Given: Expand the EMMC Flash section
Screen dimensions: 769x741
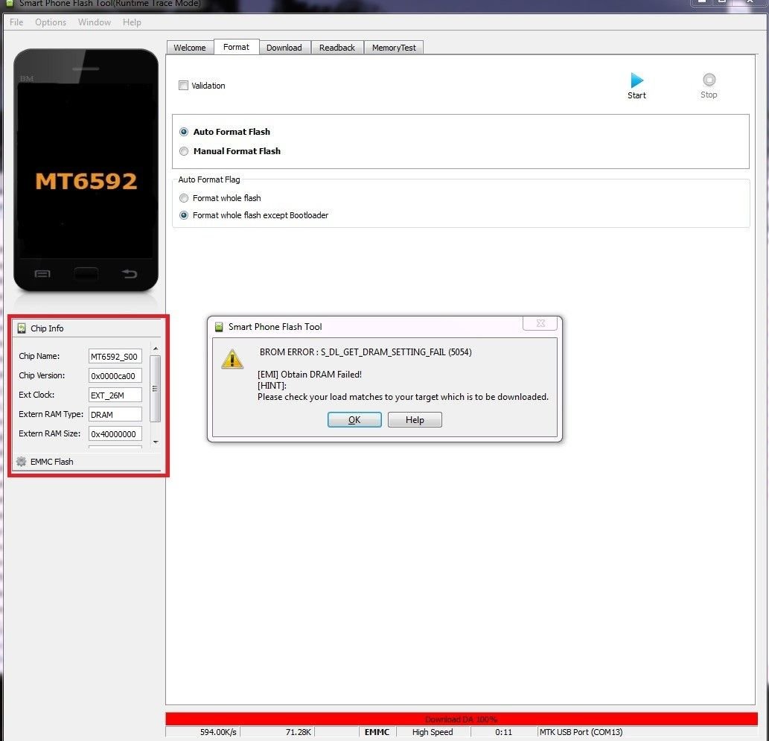Looking at the screenshot, I should point(87,461).
